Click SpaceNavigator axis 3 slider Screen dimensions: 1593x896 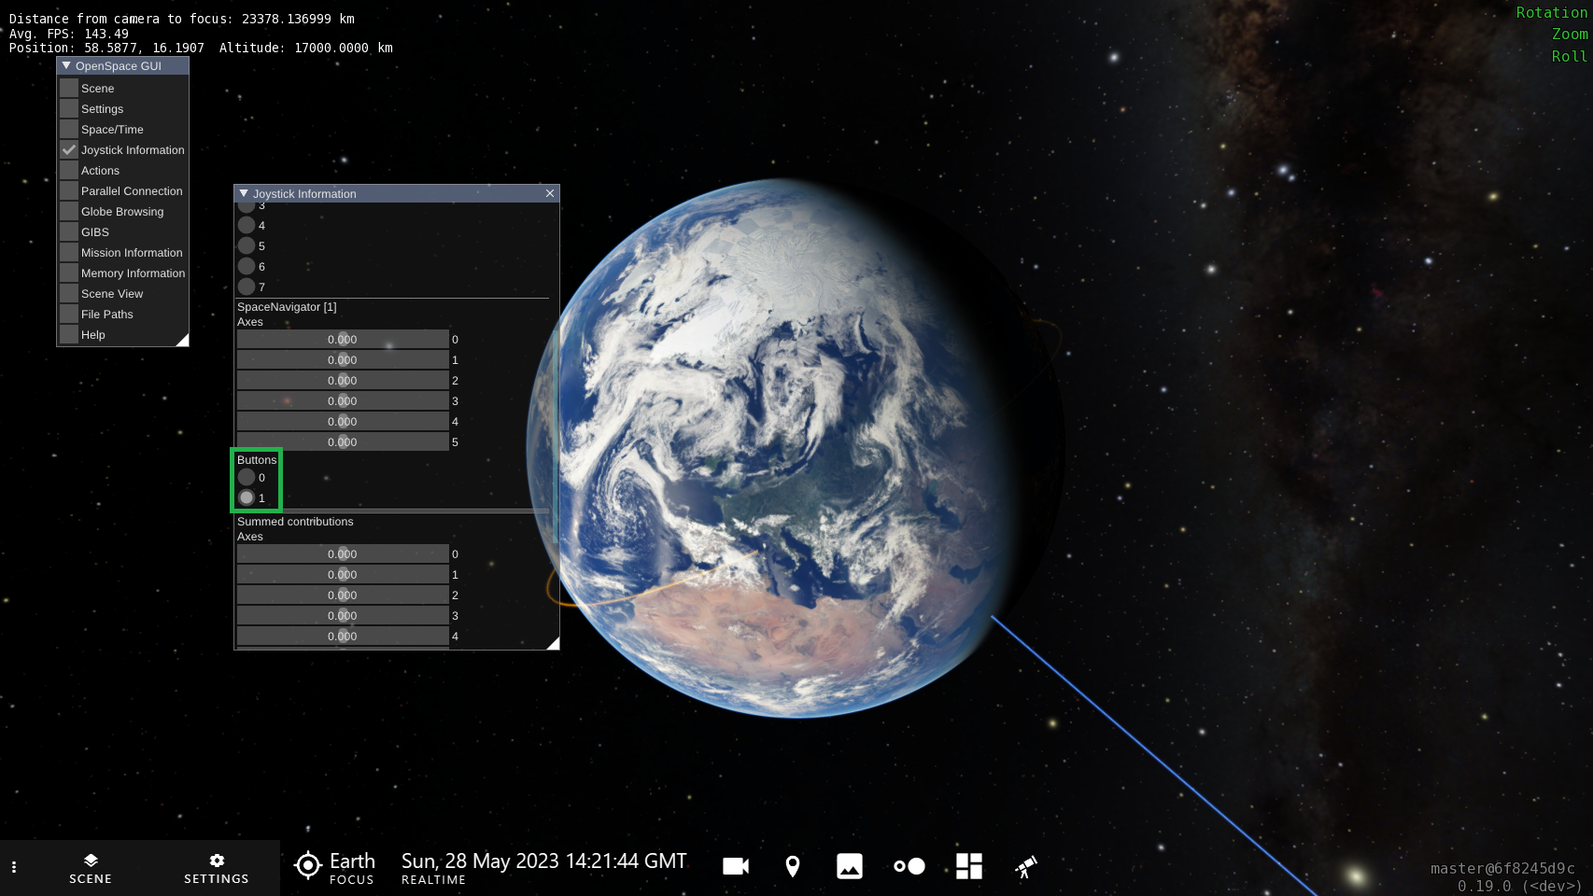click(x=343, y=400)
